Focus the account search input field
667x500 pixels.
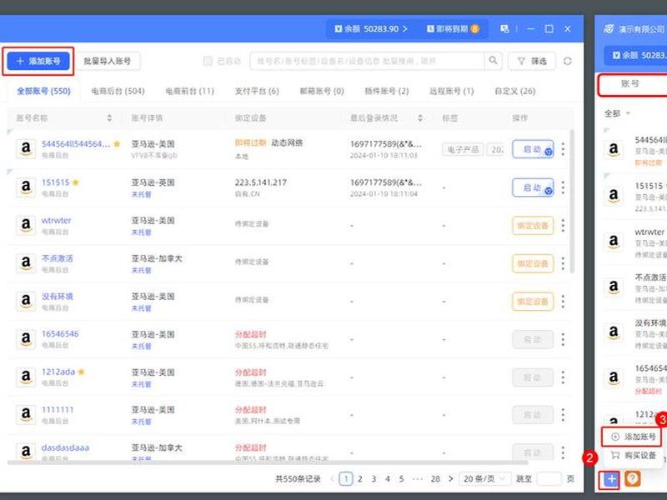(x=367, y=61)
